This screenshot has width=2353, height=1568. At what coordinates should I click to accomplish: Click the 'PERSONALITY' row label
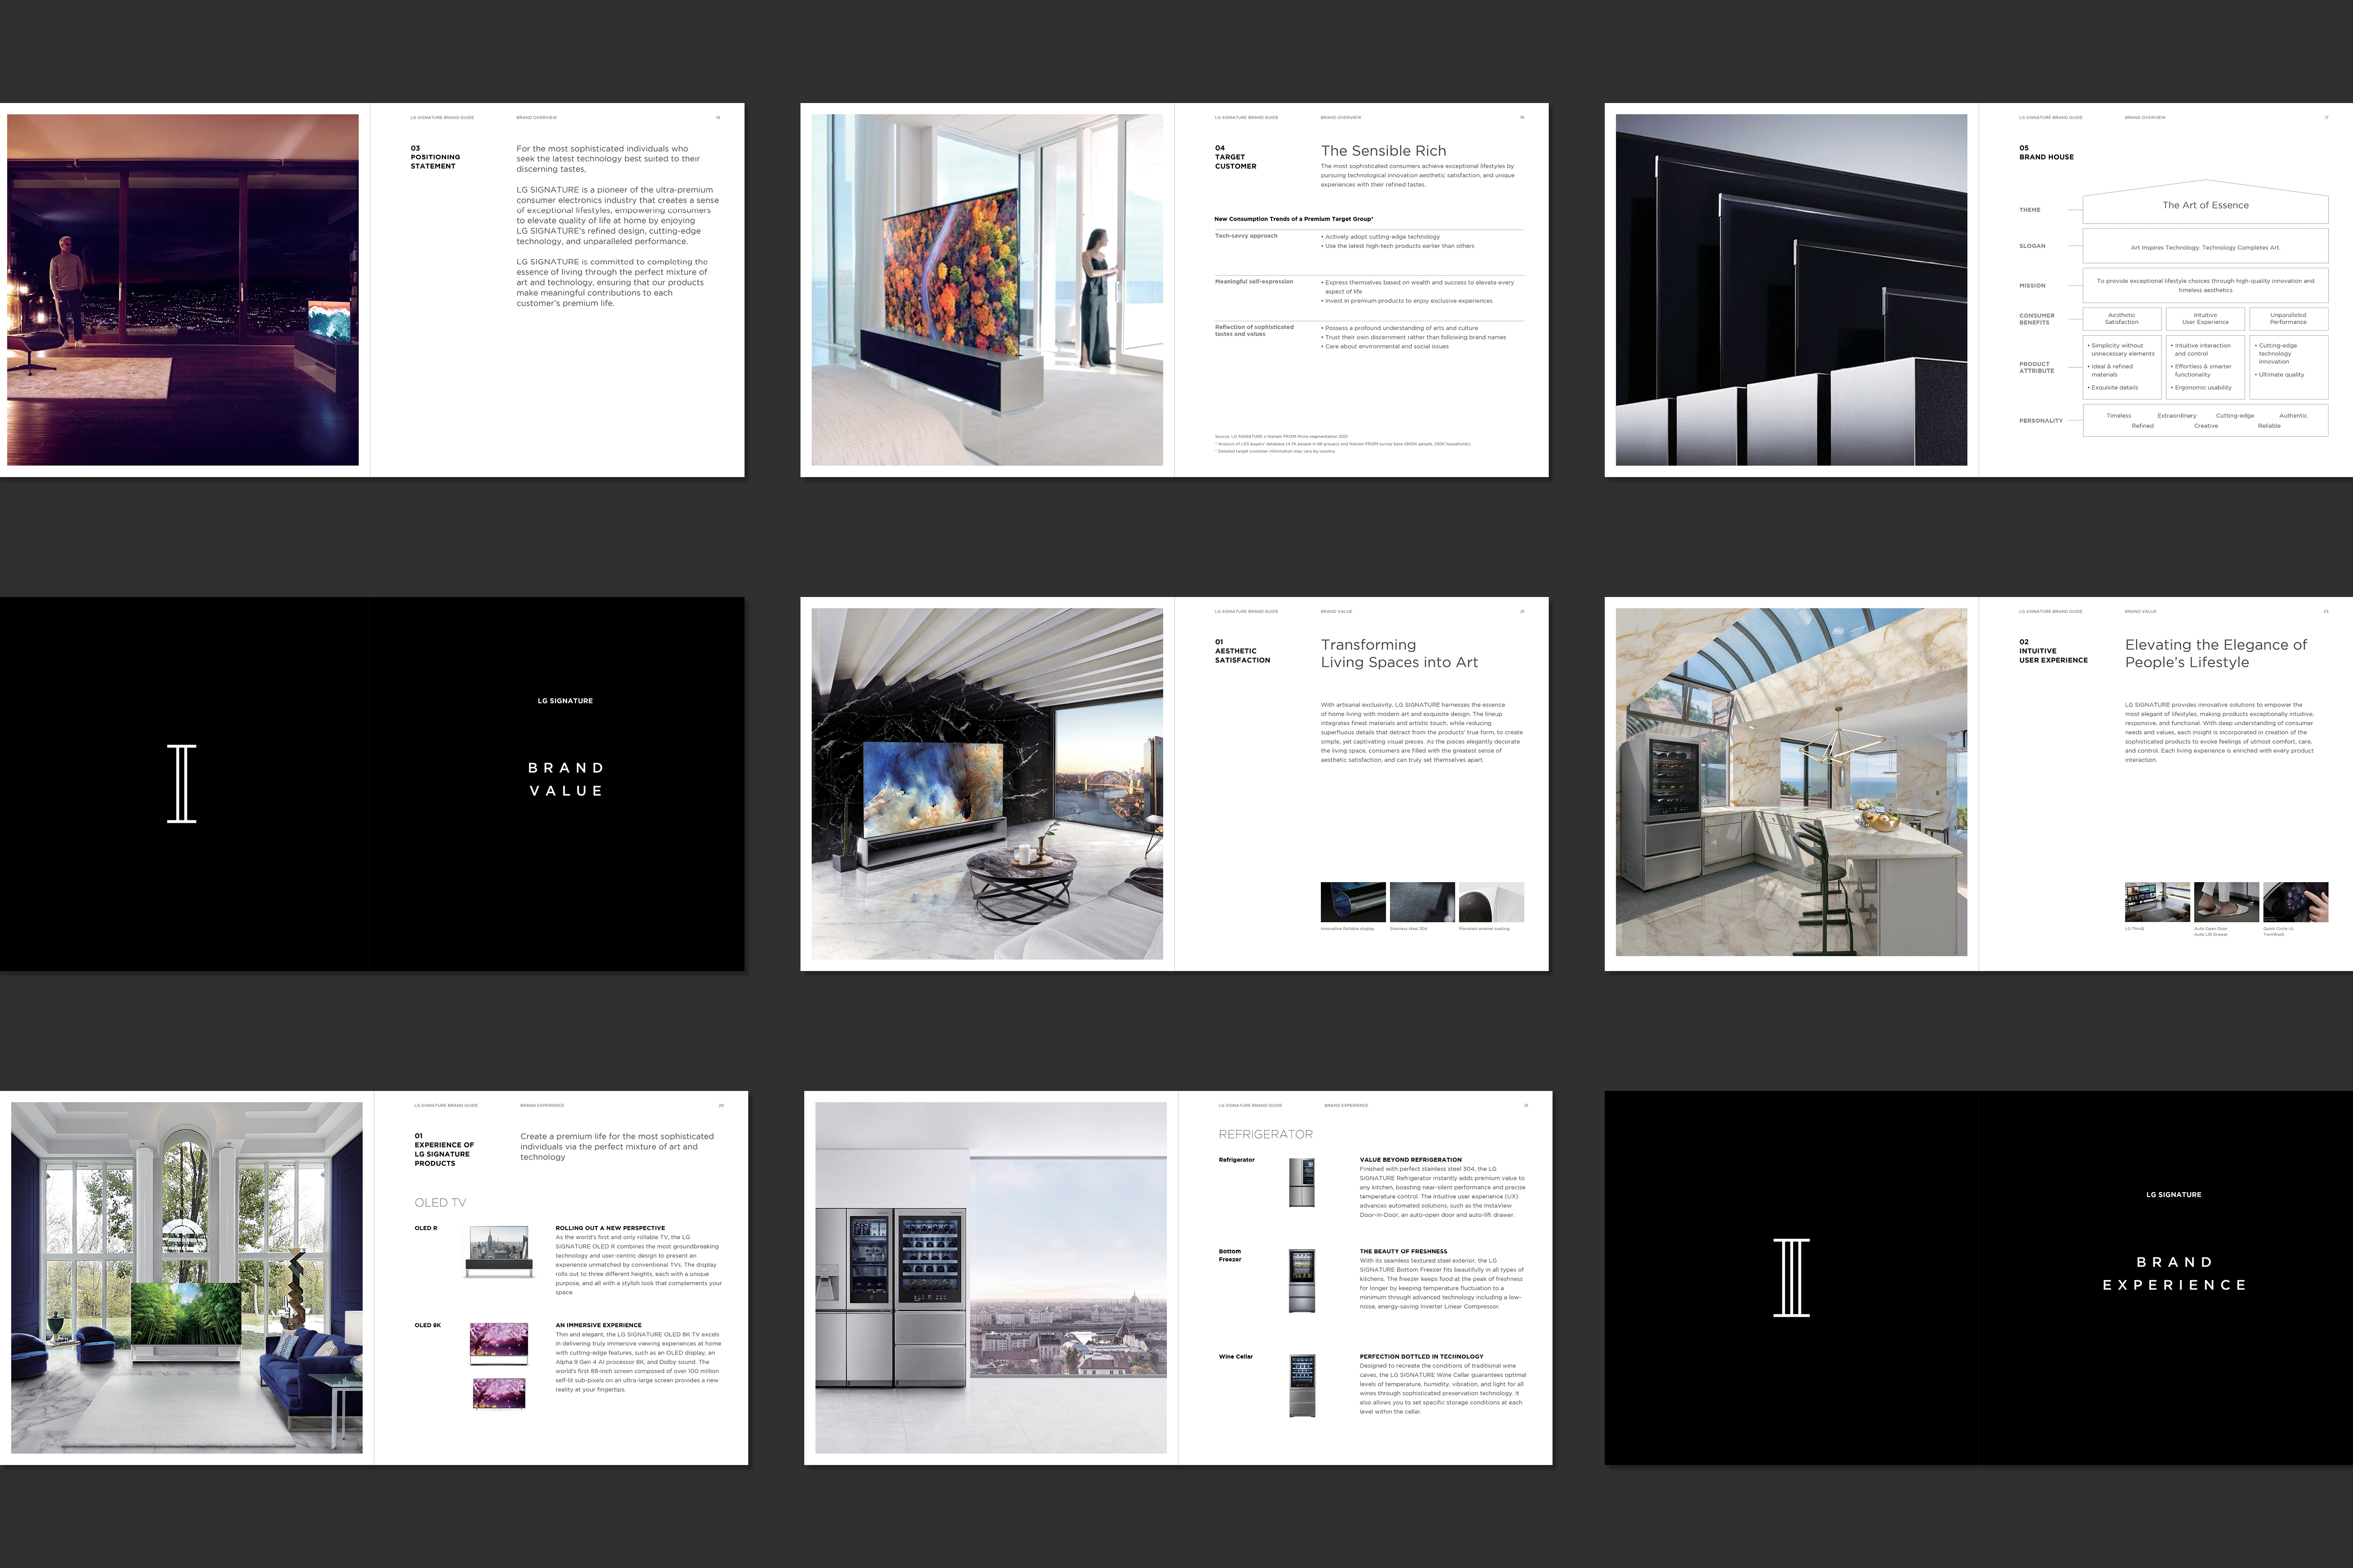pos(2041,421)
